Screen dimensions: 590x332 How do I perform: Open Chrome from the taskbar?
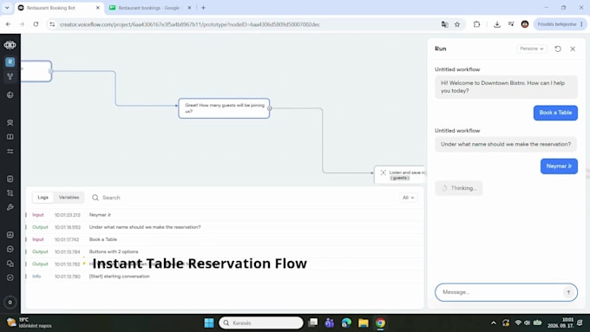pyautogui.click(x=380, y=322)
